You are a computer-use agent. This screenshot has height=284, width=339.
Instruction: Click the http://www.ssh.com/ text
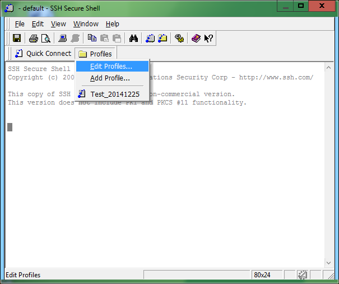coord(276,77)
